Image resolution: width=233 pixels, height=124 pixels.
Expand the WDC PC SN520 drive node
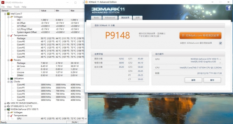coord(5,103)
